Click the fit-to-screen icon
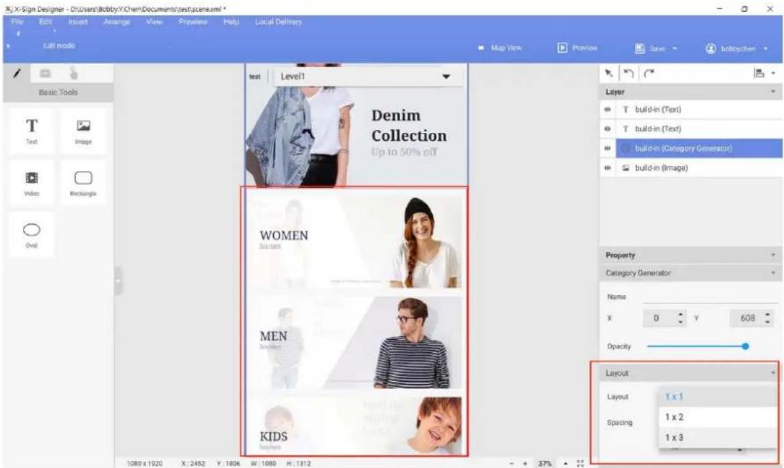 pyautogui.click(x=580, y=463)
